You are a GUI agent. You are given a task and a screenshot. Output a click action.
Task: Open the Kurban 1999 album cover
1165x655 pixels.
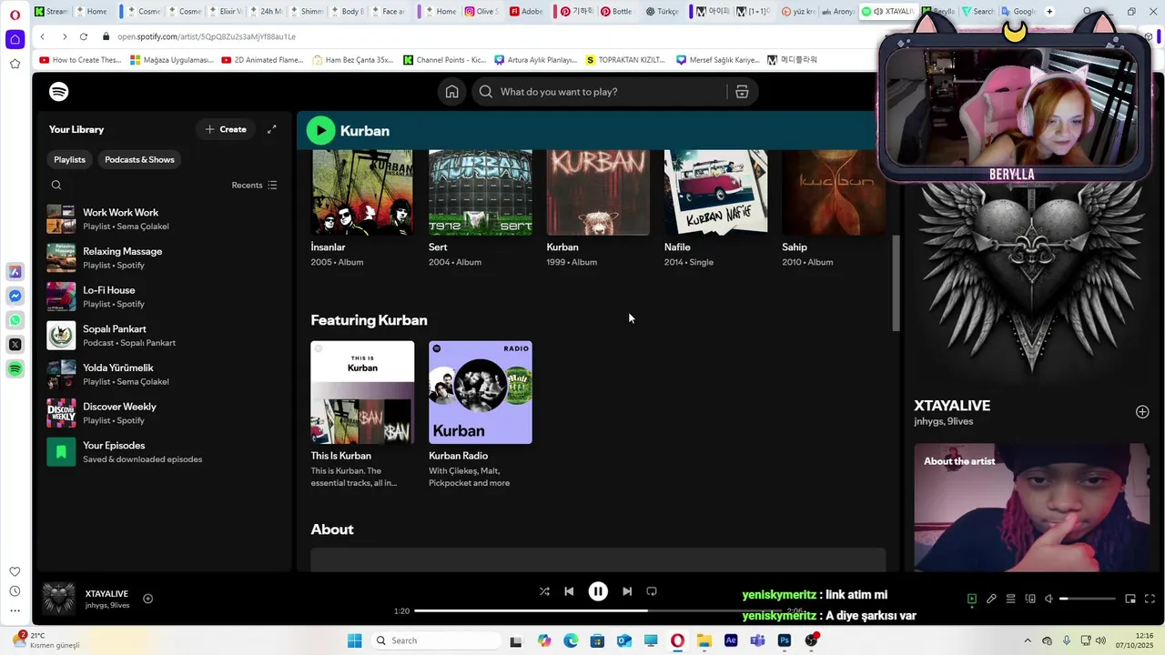(598, 192)
